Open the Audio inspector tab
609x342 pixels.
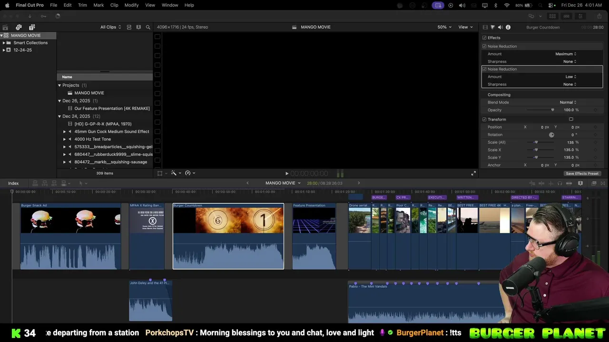[x=500, y=27]
